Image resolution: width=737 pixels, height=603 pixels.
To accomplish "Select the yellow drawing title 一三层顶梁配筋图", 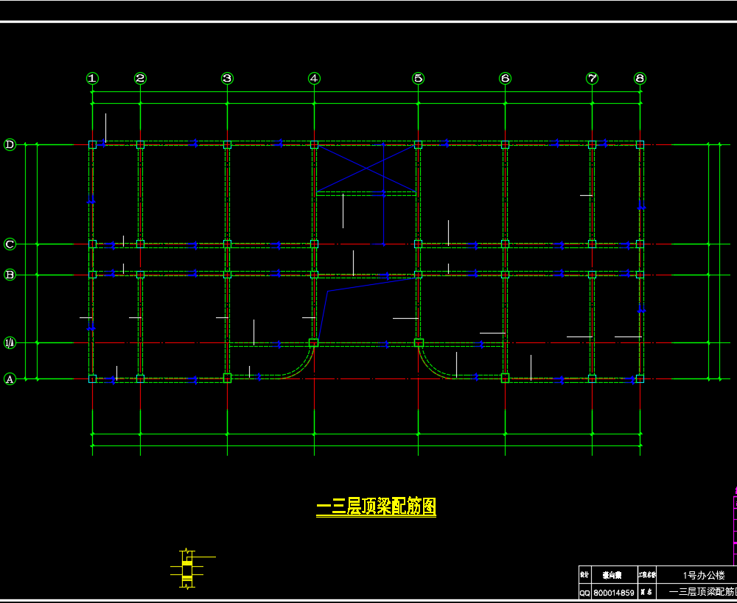I will (x=376, y=507).
